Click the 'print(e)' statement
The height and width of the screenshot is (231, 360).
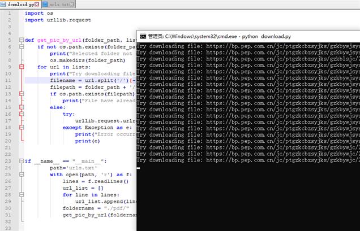(88, 141)
